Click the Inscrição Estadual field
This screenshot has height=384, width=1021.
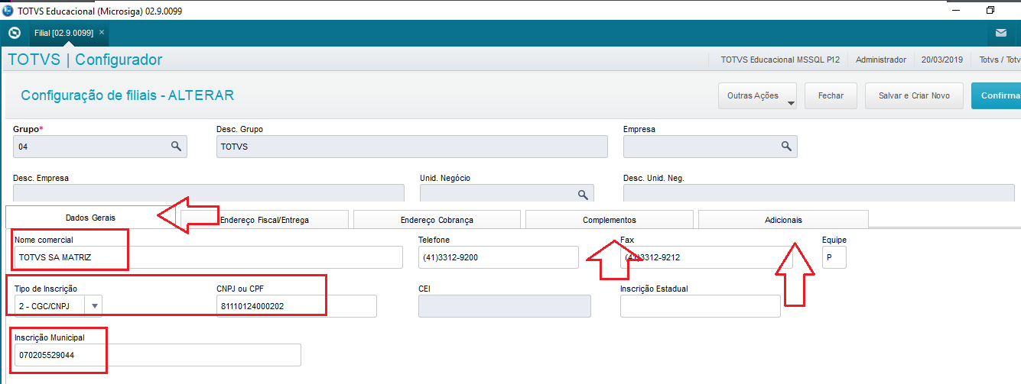pos(701,306)
